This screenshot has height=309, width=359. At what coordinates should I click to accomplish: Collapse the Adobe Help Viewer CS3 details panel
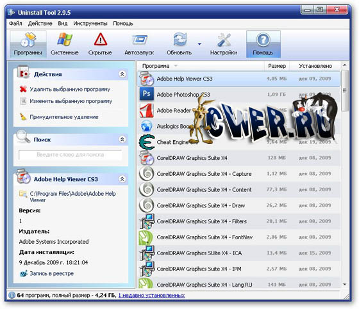[122, 179]
